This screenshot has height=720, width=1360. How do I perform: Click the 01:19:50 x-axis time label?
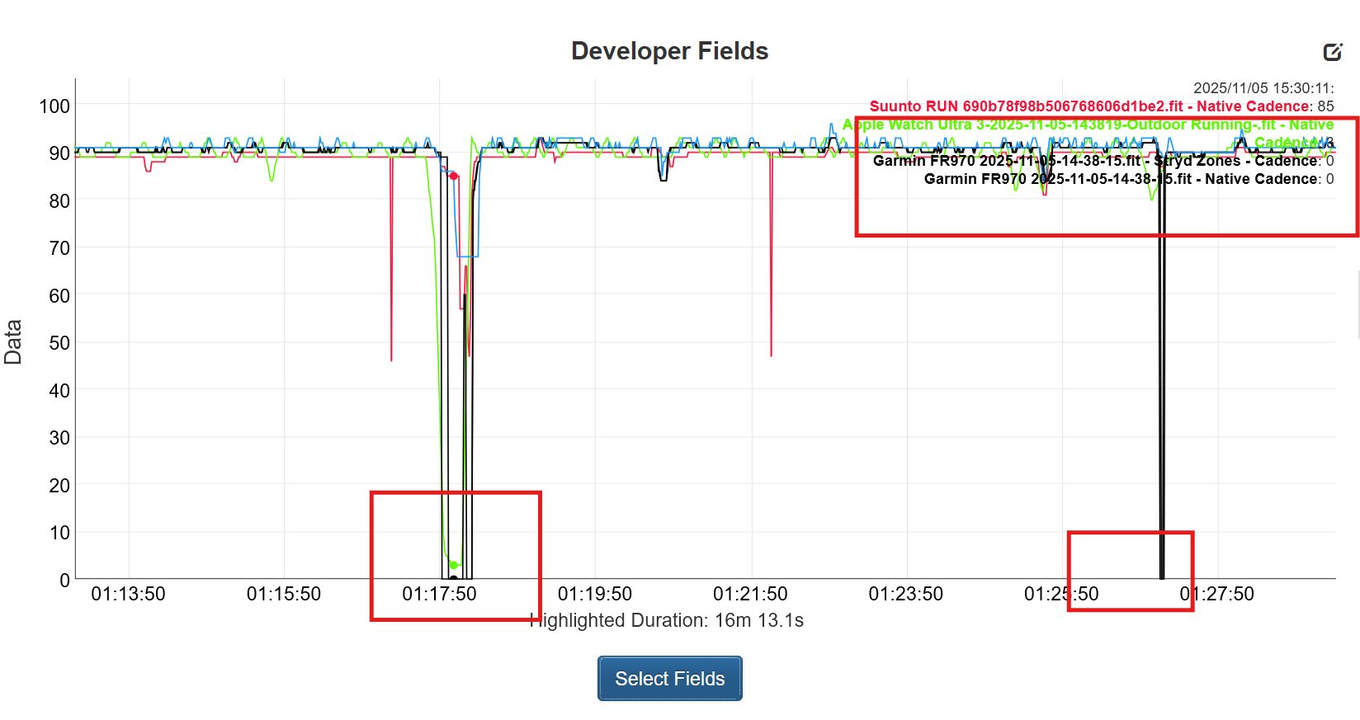(x=594, y=594)
